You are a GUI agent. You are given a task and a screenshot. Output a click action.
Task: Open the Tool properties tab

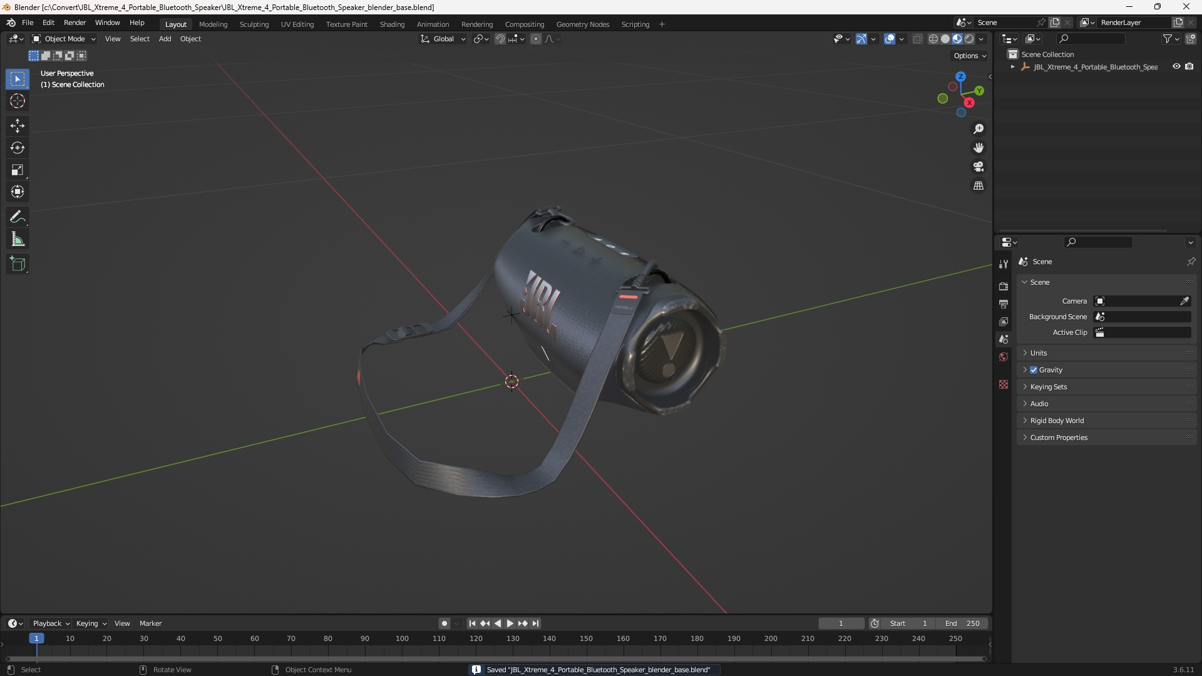1004,264
